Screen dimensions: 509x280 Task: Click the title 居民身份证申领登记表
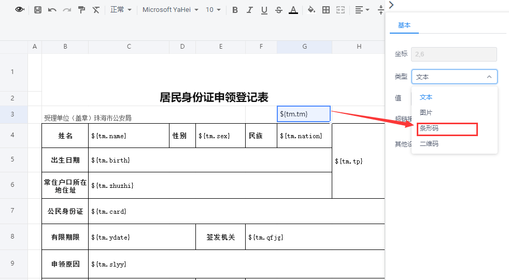[x=214, y=97]
